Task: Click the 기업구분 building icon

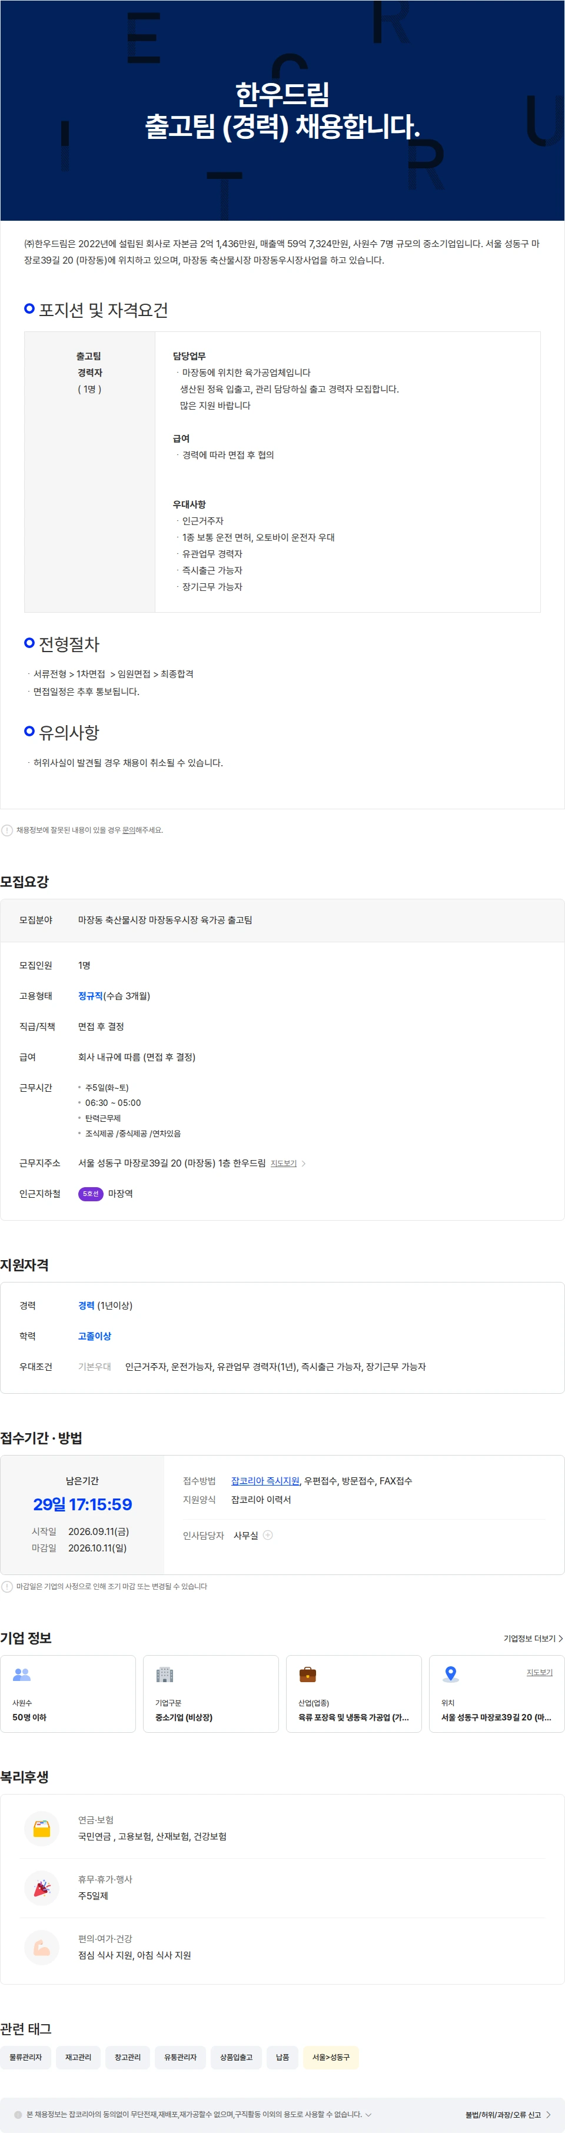Action: coord(165,1674)
